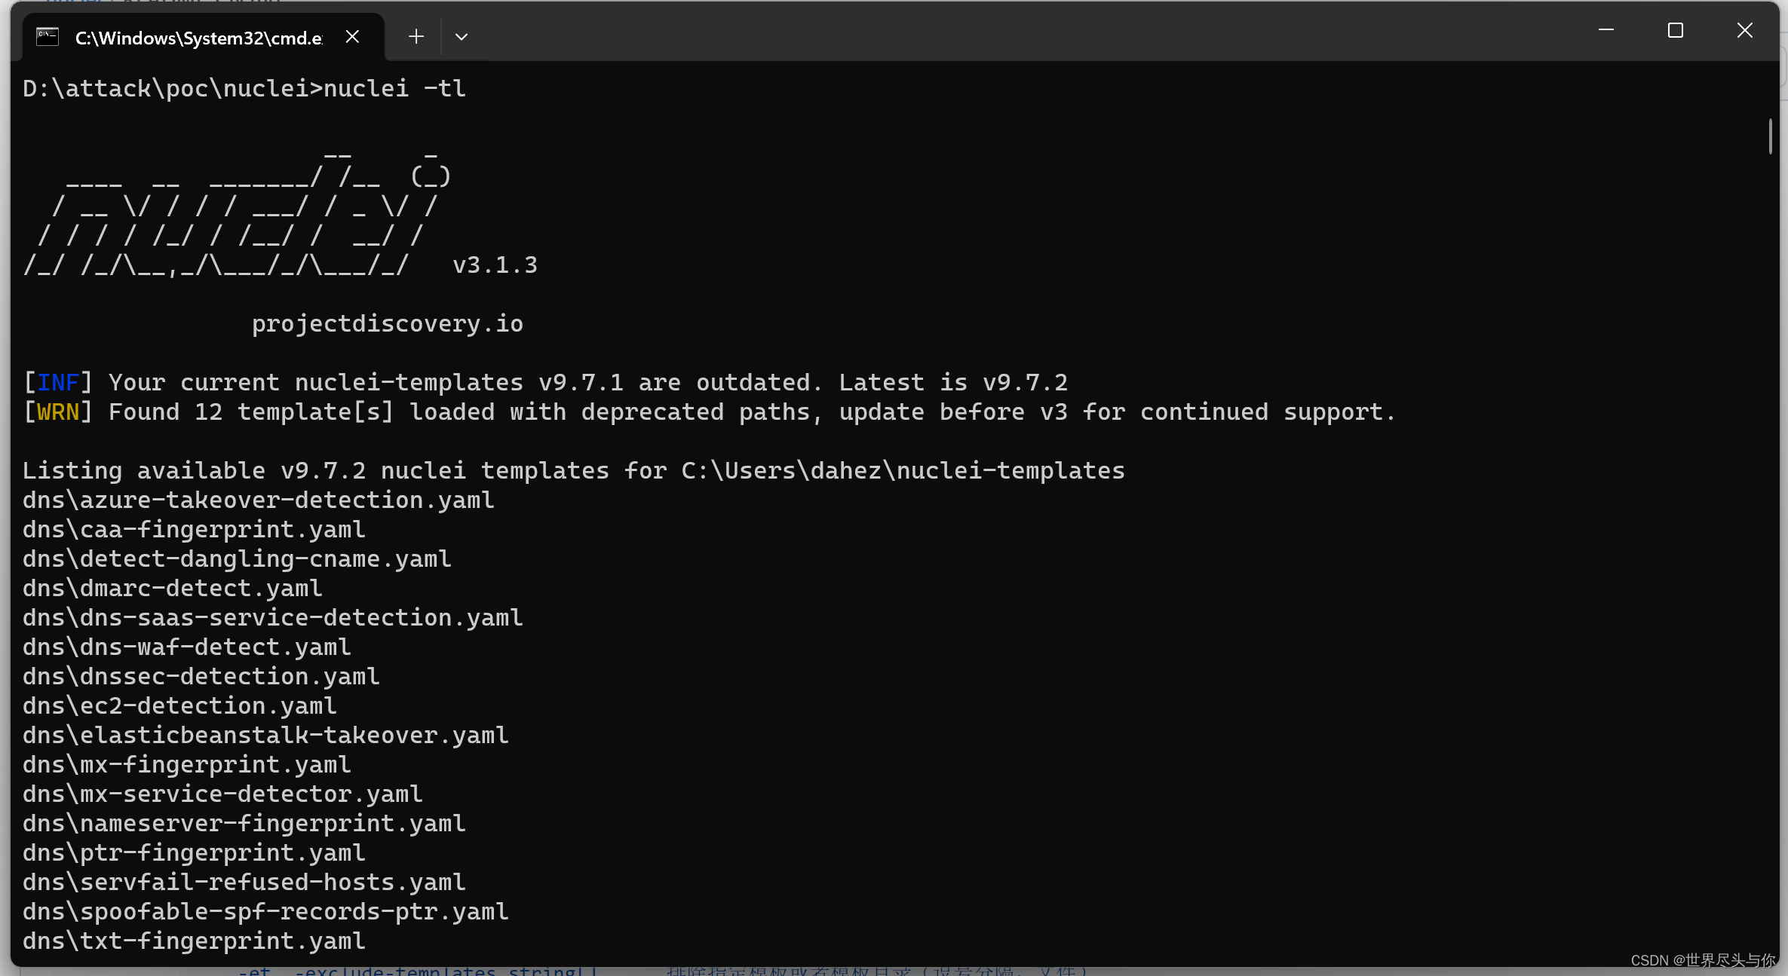Click dns\dmarc-detect.yaml
Image resolution: width=1788 pixels, height=976 pixels.
pyautogui.click(x=173, y=589)
